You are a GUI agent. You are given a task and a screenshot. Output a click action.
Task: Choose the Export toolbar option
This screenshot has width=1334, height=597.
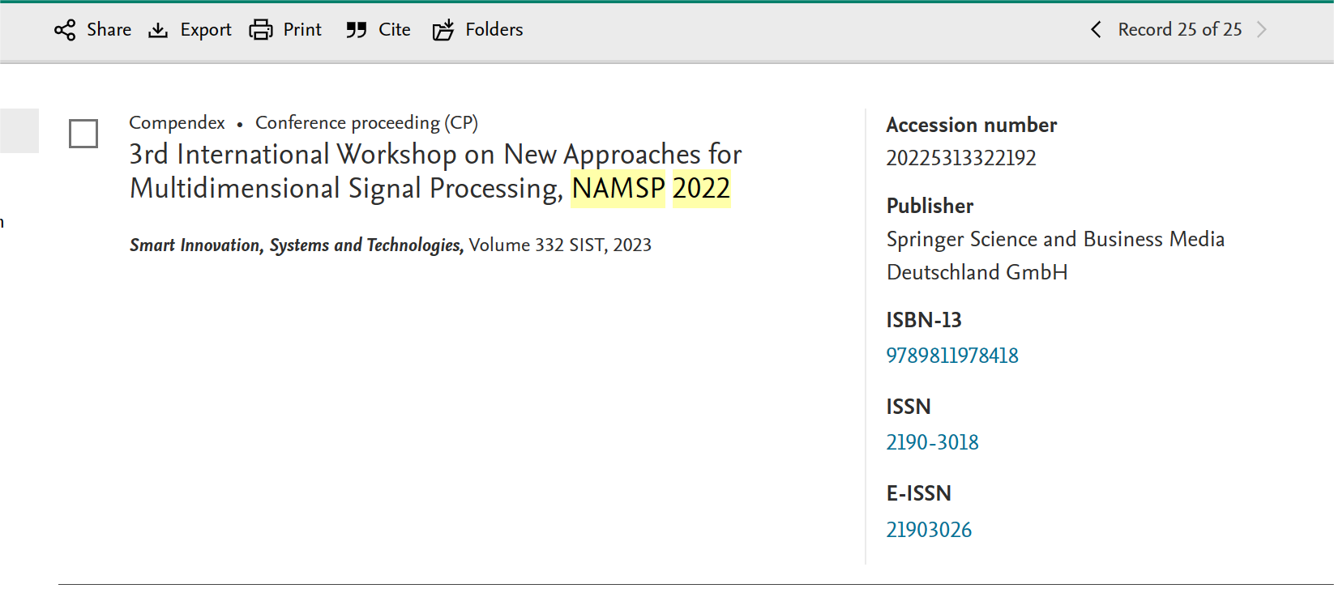[x=190, y=30]
